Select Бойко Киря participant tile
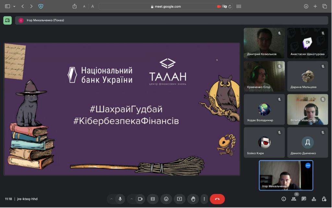 pos(264,142)
